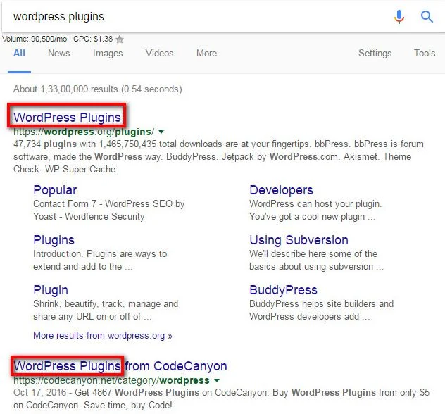Open the Popular sitelink
The height and width of the screenshot is (414, 445).
click(55, 190)
